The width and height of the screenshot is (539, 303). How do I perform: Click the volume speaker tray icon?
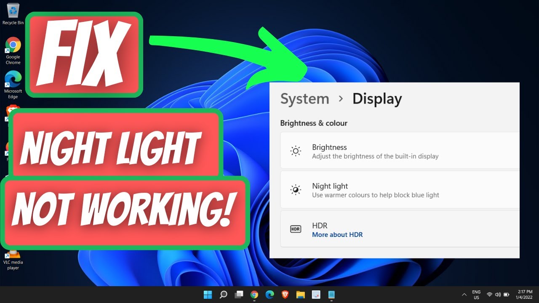(x=498, y=295)
